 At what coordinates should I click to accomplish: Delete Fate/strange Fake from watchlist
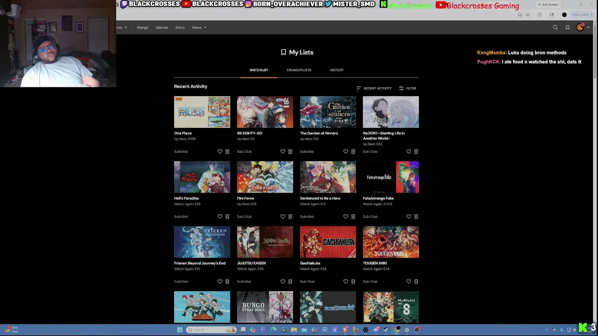pyautogui.click(x=416, y=217)
